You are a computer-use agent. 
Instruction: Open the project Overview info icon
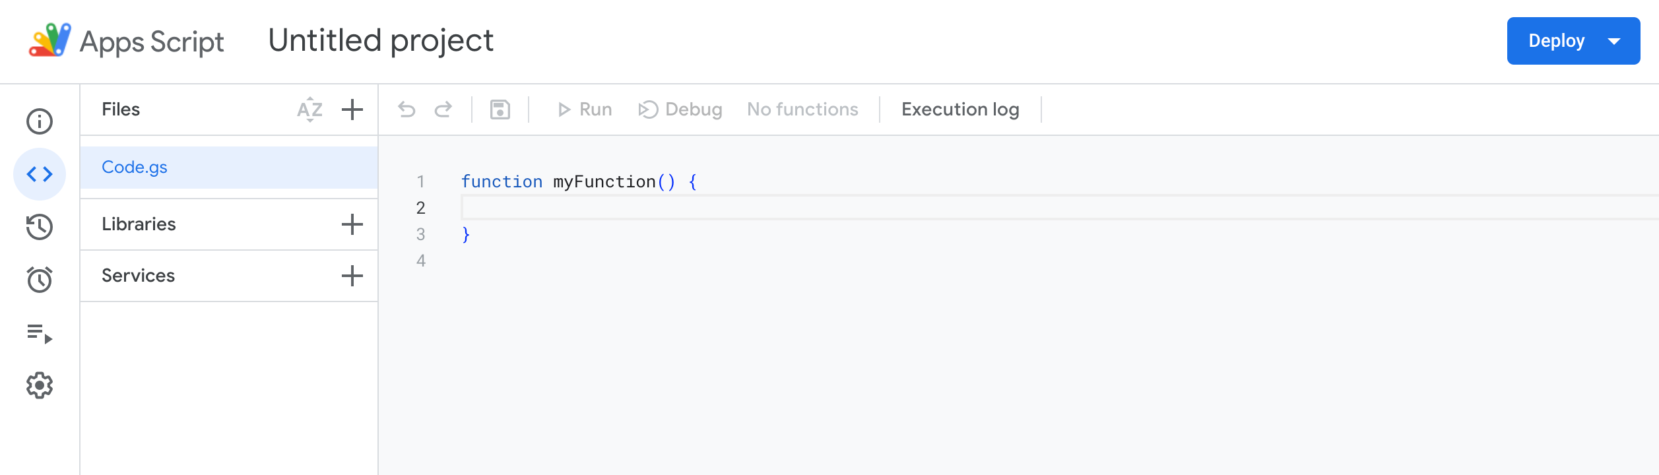point(40,121)
